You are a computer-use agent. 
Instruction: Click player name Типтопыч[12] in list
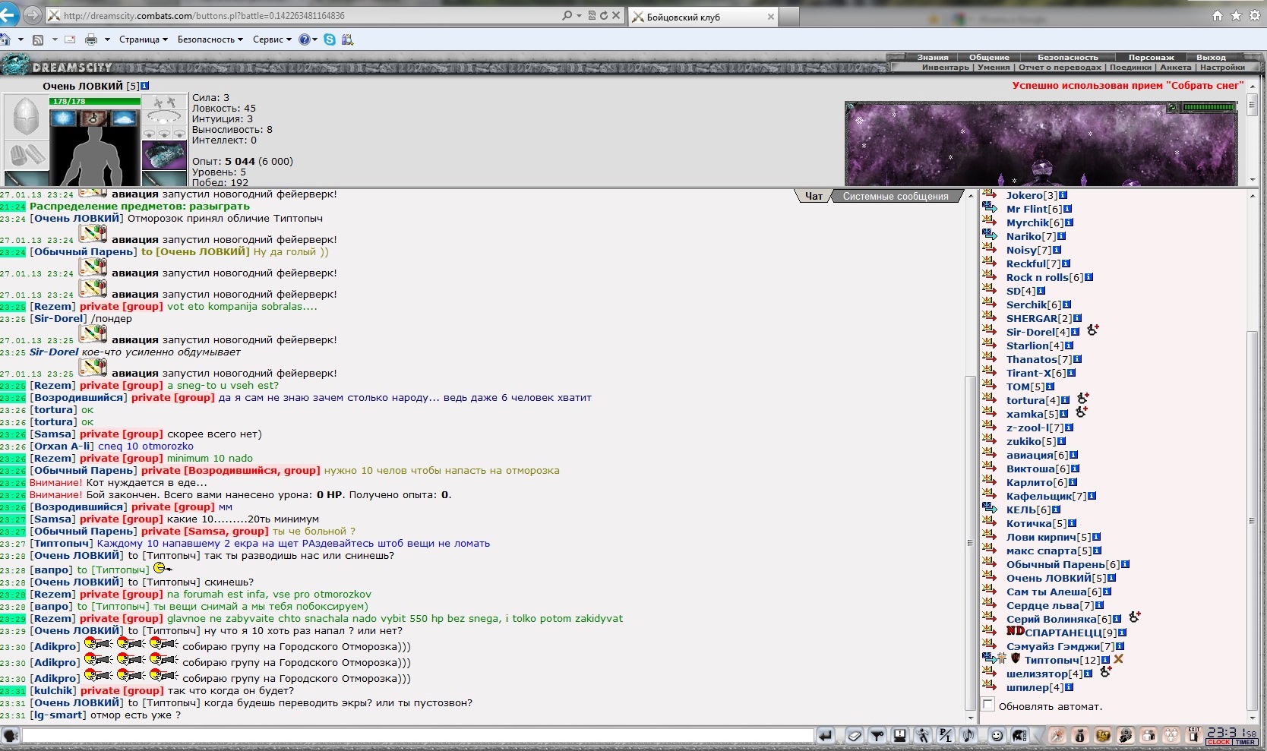1061,660
